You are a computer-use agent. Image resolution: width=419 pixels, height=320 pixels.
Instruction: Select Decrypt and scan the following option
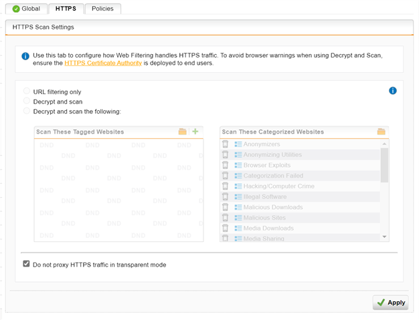27,111
